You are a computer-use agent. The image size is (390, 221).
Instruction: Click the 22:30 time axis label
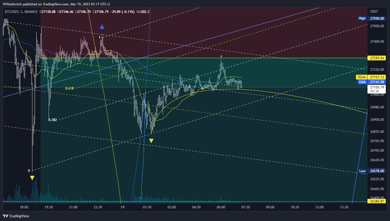click(x=98, y=207)
